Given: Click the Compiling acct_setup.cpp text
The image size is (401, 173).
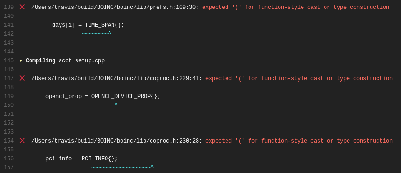Looking at the screenshot, I should [65, 61].
